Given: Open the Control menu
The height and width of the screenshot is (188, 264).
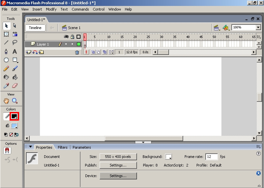Looking at the screenshot, I should click(x=99, y=9).
